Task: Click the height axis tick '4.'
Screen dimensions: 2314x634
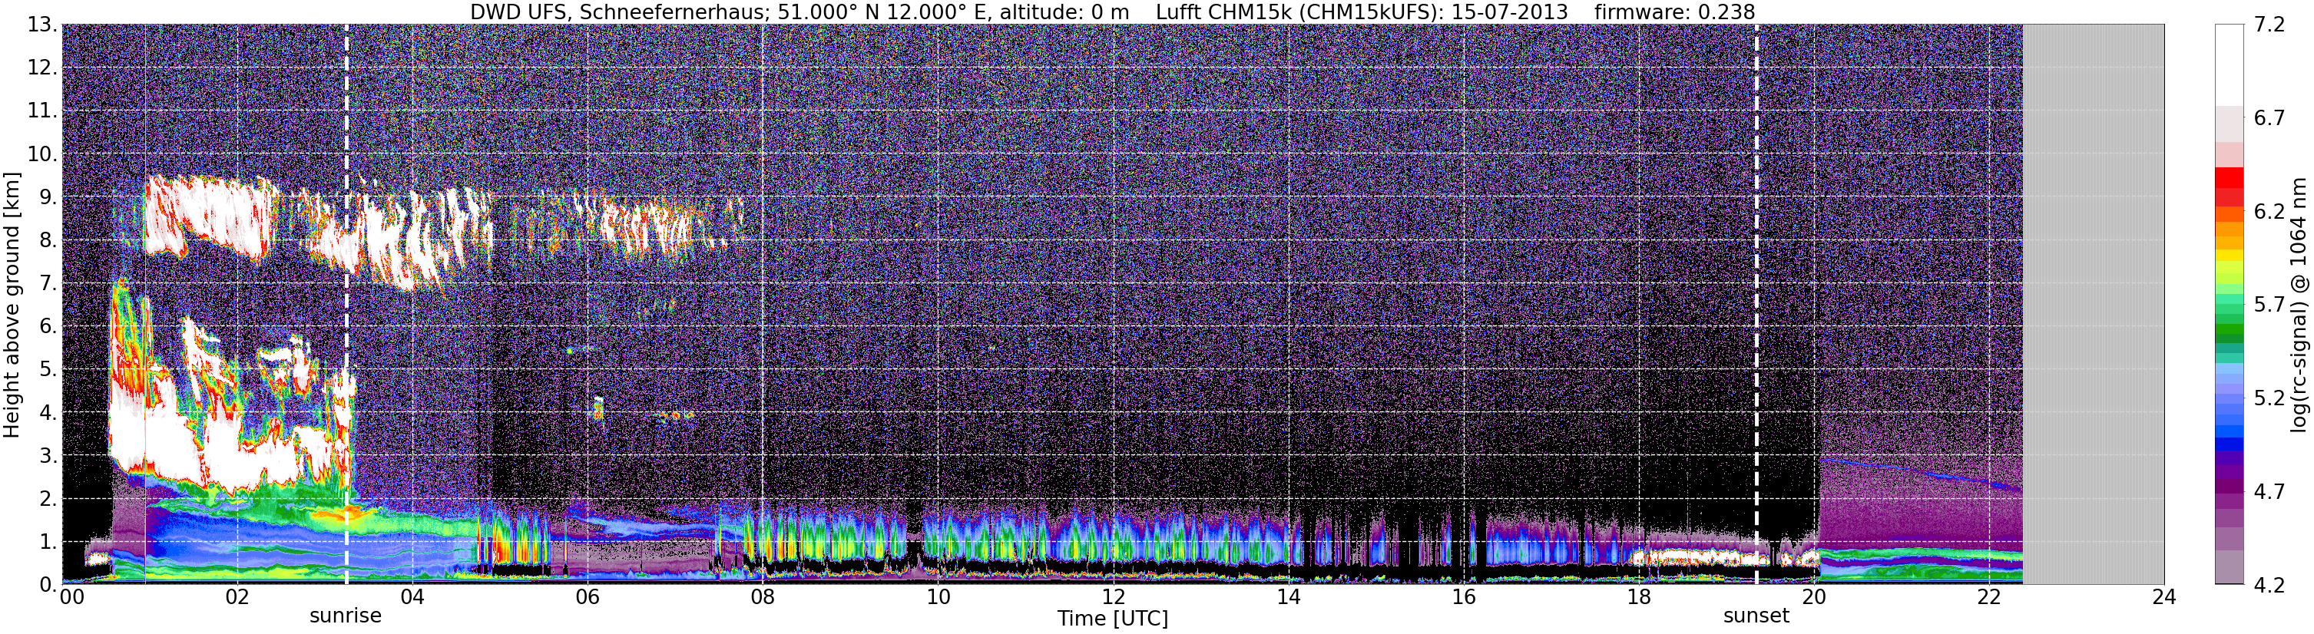Action: pos(48,412)
